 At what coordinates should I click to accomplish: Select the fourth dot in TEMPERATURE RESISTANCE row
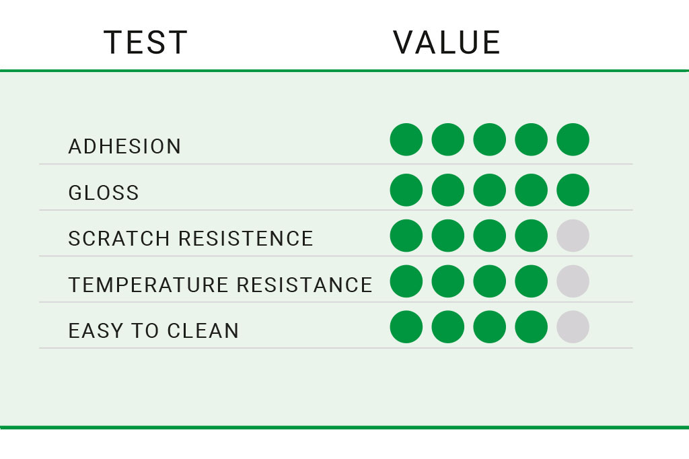532,281
